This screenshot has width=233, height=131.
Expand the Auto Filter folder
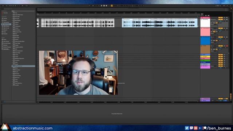click(12, 17)
